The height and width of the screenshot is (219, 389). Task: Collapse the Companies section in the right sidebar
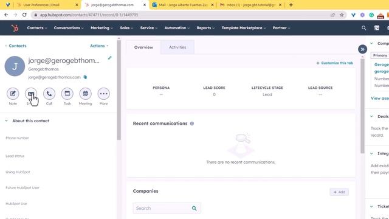point(371,43)
